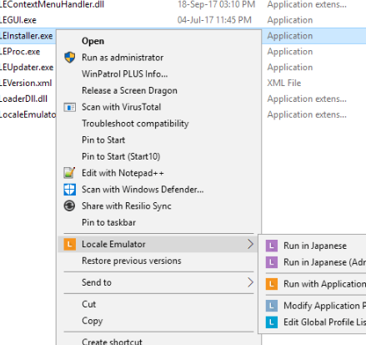The height and width of the screenshot is (345, 366).
Task: Choose Run in Japanese from submenu
Action: click(x=315, y=246)
